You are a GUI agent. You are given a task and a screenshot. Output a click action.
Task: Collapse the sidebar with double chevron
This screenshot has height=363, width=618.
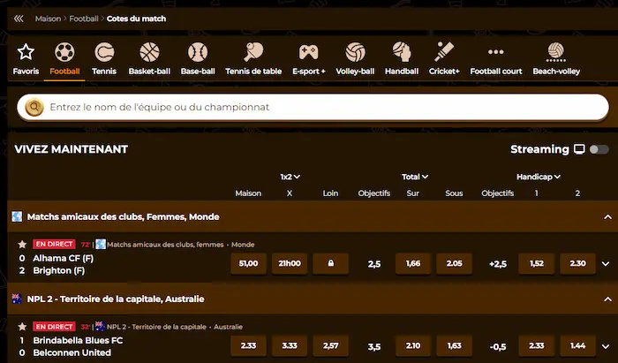tap(19, 19)
